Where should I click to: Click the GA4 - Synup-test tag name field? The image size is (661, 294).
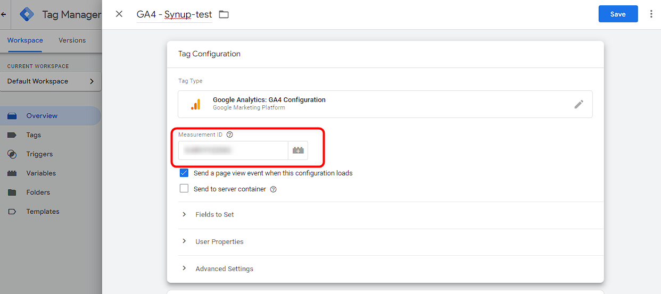coord(174,14)
